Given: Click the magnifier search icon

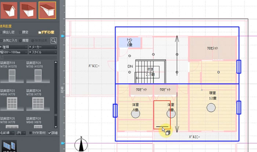Looking at the screenshot, I should [x=54, y=40].
